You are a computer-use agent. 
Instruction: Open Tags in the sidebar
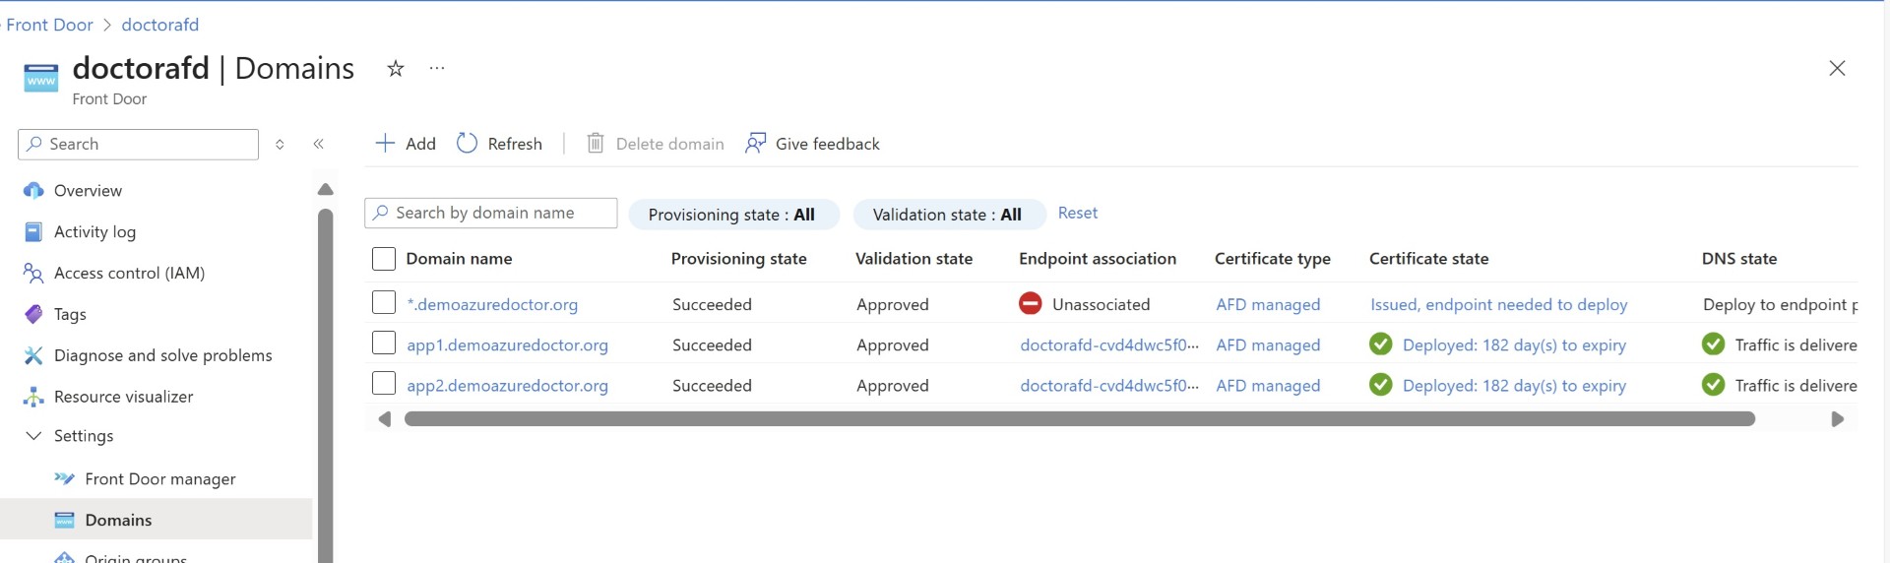tap(70, 314)
